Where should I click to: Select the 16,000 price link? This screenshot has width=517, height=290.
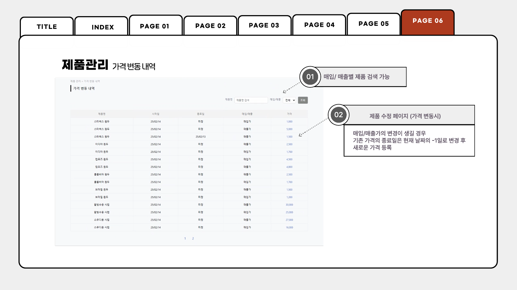click(x=289, y=227)
